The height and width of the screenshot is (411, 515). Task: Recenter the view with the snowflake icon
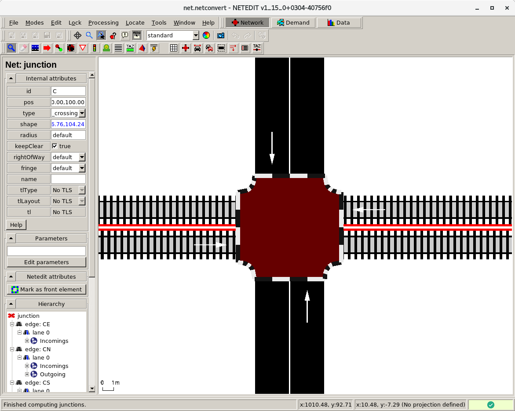tap(77, 35)
